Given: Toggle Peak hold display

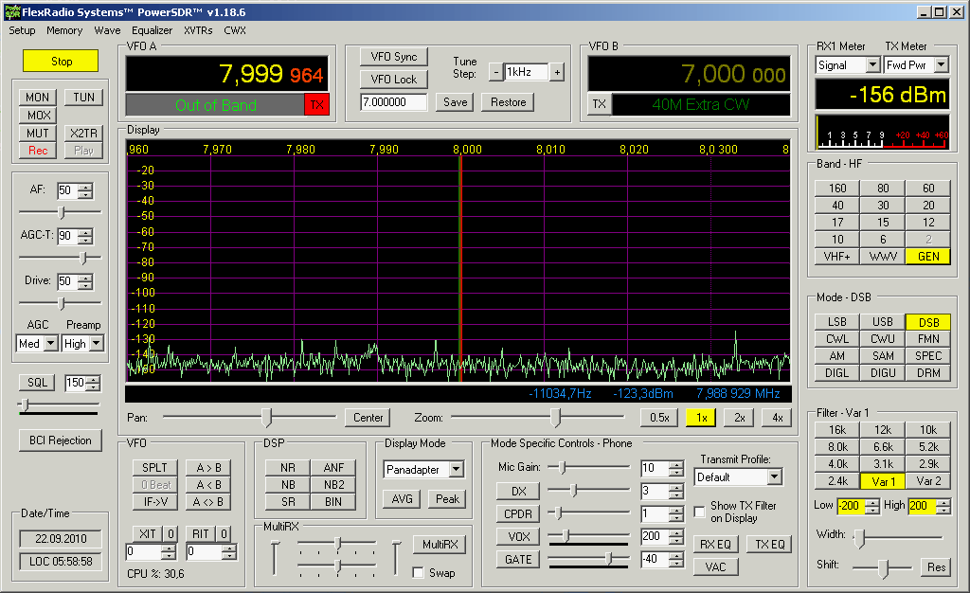Looking at the screenshot, I should (447, 499).
